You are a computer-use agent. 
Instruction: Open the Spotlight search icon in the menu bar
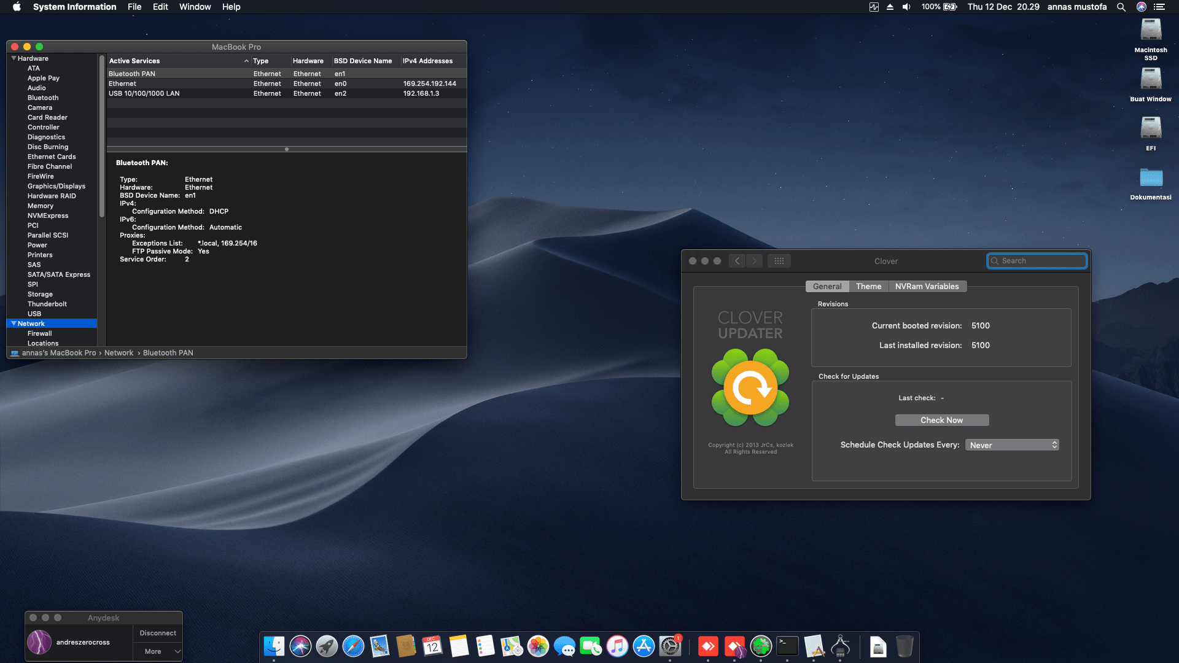1121,7
